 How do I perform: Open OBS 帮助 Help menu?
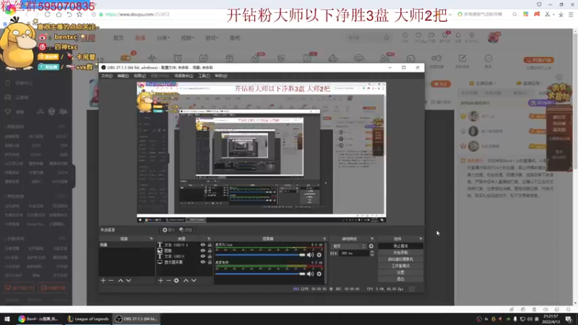(221, 76)
